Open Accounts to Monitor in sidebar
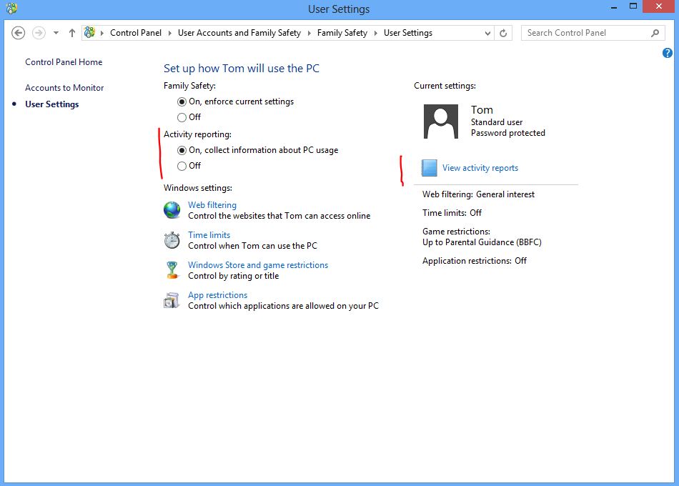 tap(64, 88)
